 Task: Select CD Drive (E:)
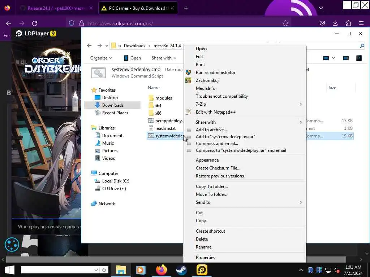pyautogui.click(x=114, y=189)
